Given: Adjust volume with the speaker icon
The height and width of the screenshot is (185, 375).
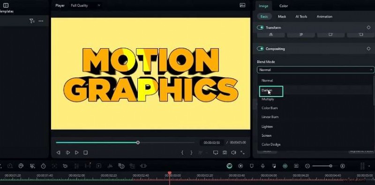Looking at the screenshot, I should pyautogui.click(x=233, y=153).
